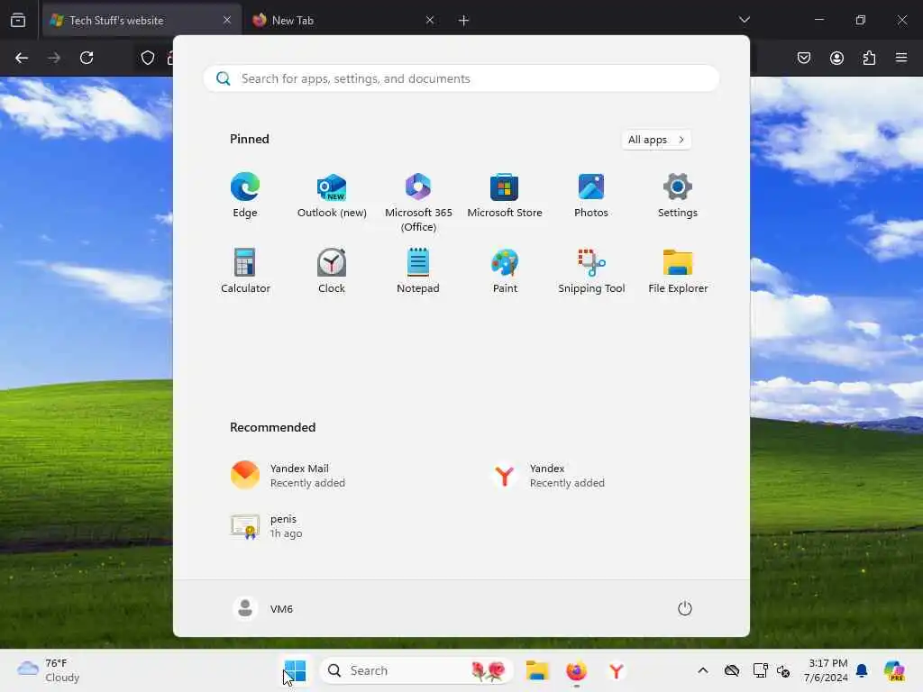Open the Firefox account icon
The height and width of the screenshot is (692, 923).
click(836, 58)
